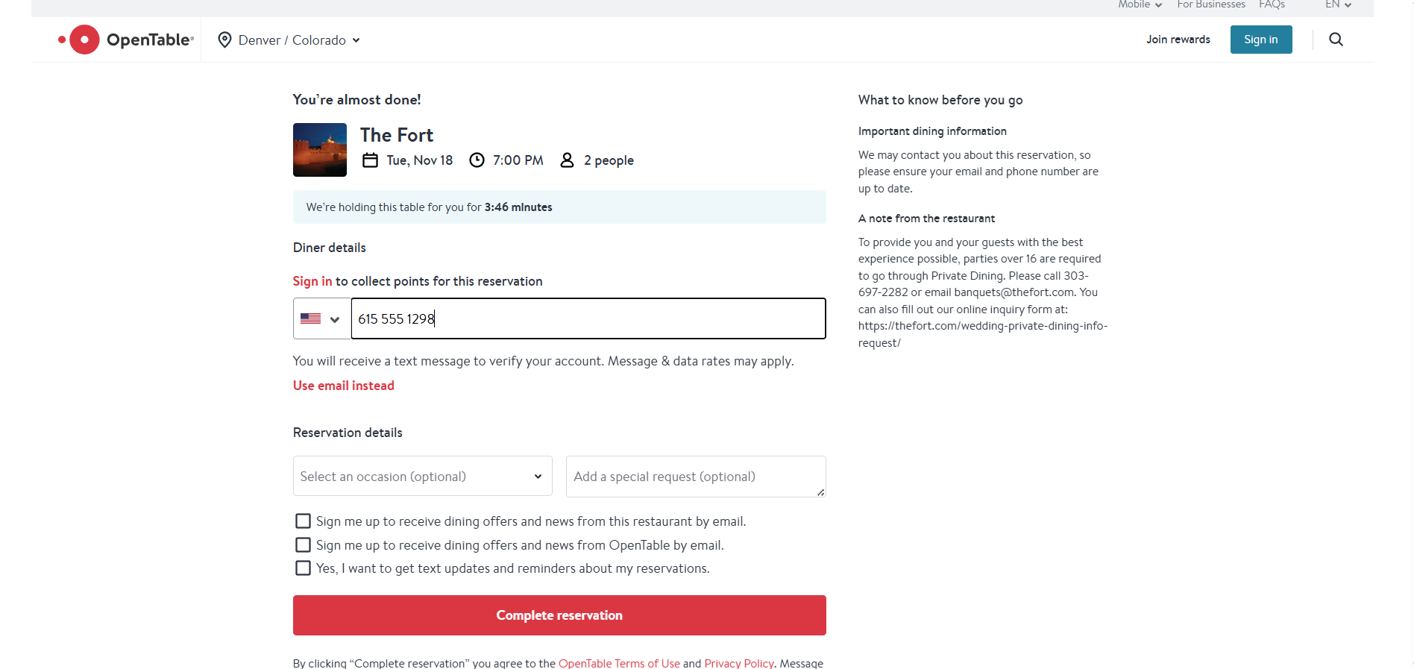Click the person icon beside 2 people

pyautogui.click(x=567, y=160)
